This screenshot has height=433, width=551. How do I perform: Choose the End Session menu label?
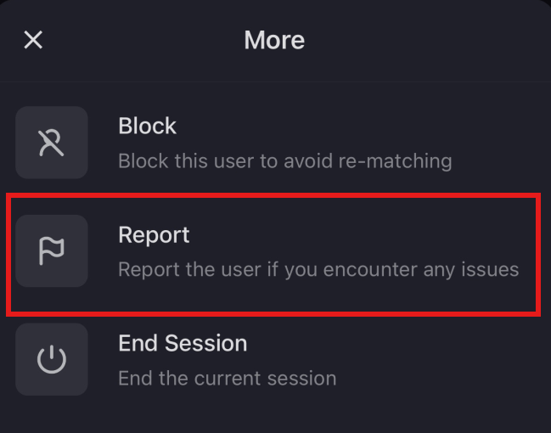pyautogui.click(x=183, y=343)
